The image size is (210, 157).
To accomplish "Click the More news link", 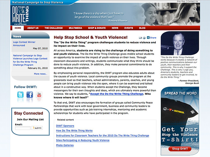I will [x=40, y=74].
